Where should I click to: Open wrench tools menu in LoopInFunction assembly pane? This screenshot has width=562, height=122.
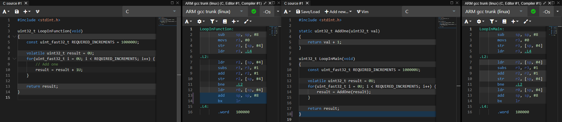248,22
